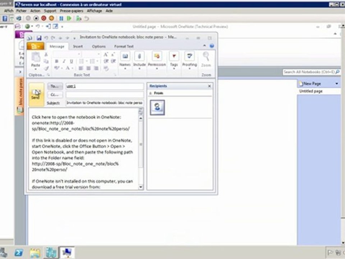Close the Recipients pane

(x=210, y=86)
